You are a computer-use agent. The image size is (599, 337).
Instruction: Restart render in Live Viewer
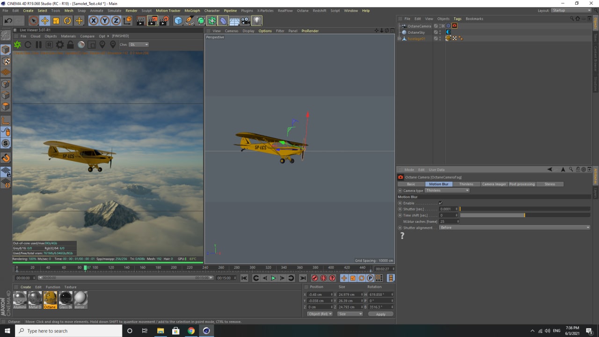28,45
